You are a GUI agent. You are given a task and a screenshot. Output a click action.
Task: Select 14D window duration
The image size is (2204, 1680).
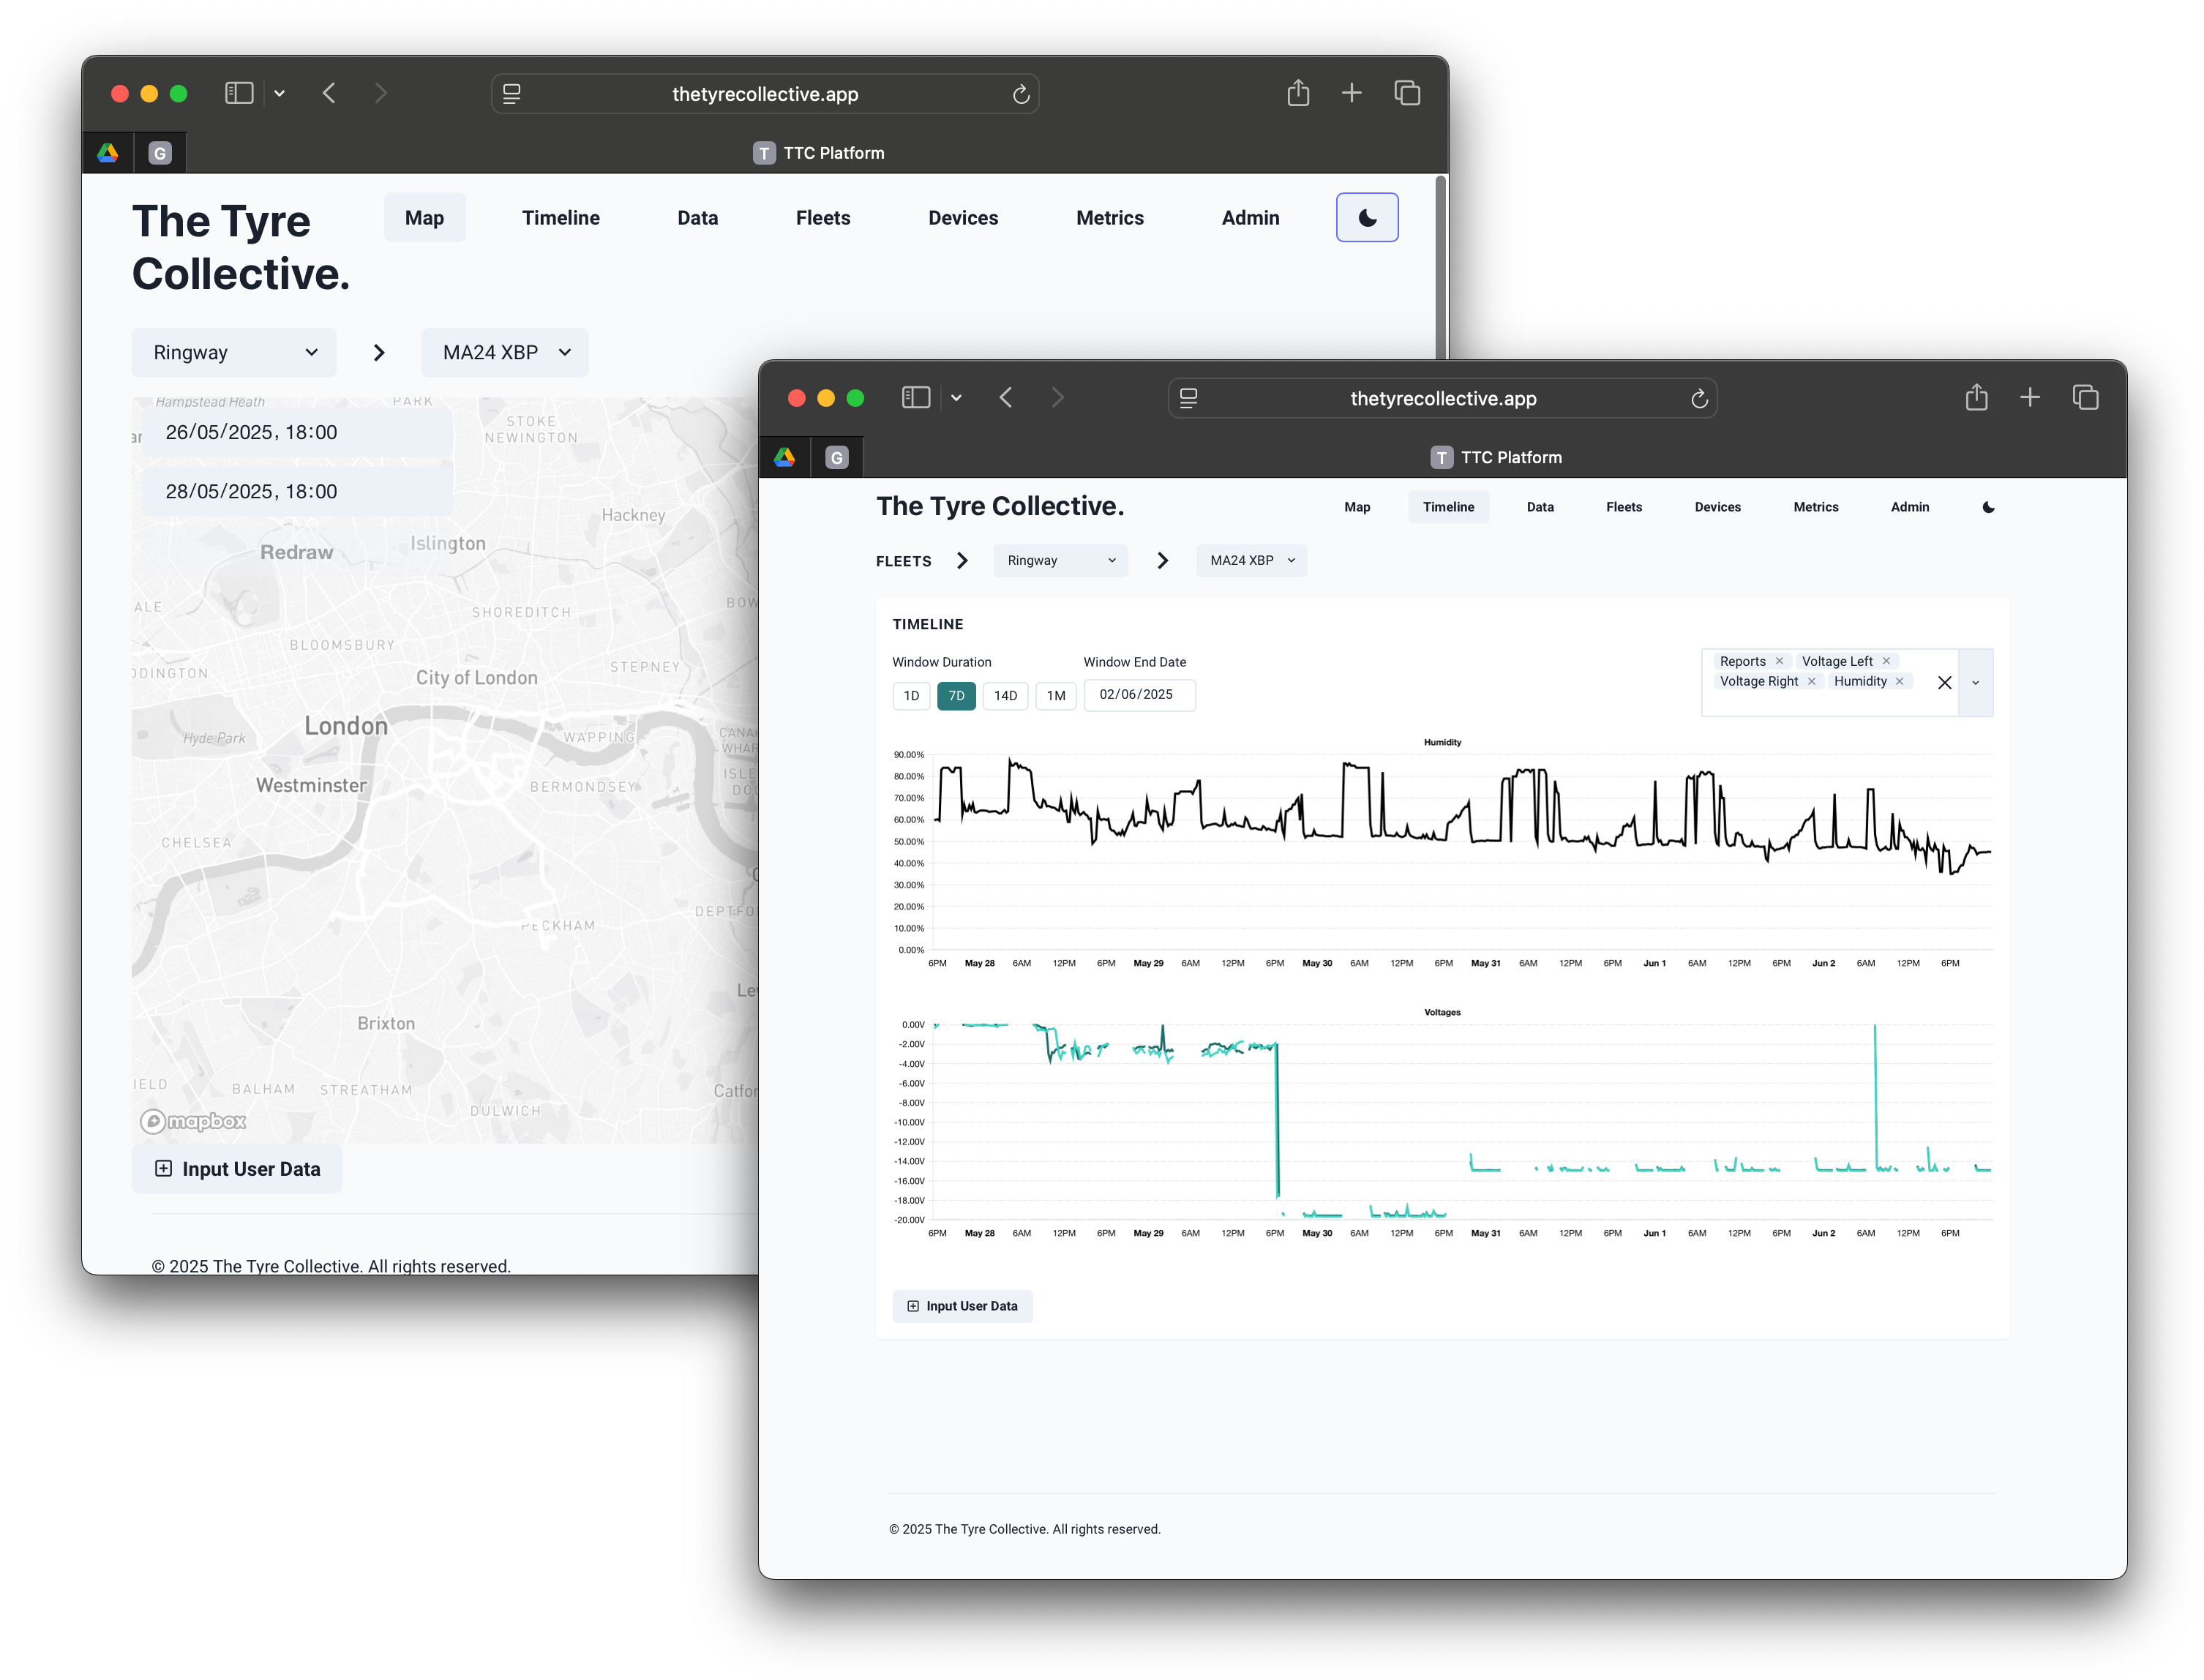1005,696
